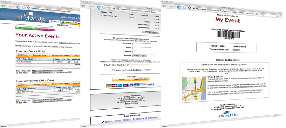Click the exit@etickets.to email link
The height and width of the screenshot is (128, 286).
[x=132, y=103]
